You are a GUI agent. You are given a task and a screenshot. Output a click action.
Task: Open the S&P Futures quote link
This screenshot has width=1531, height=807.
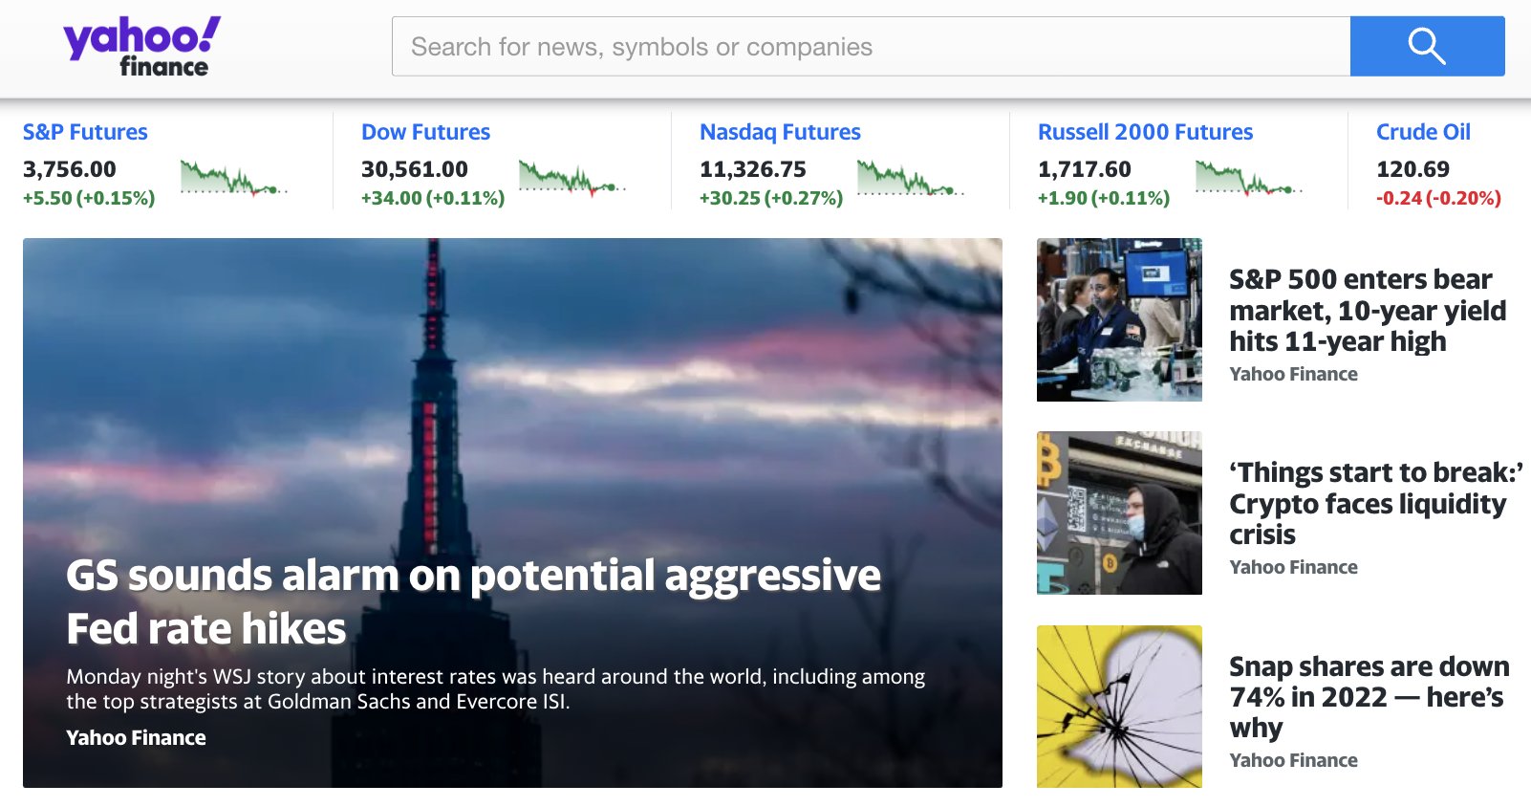pos(85,132)
